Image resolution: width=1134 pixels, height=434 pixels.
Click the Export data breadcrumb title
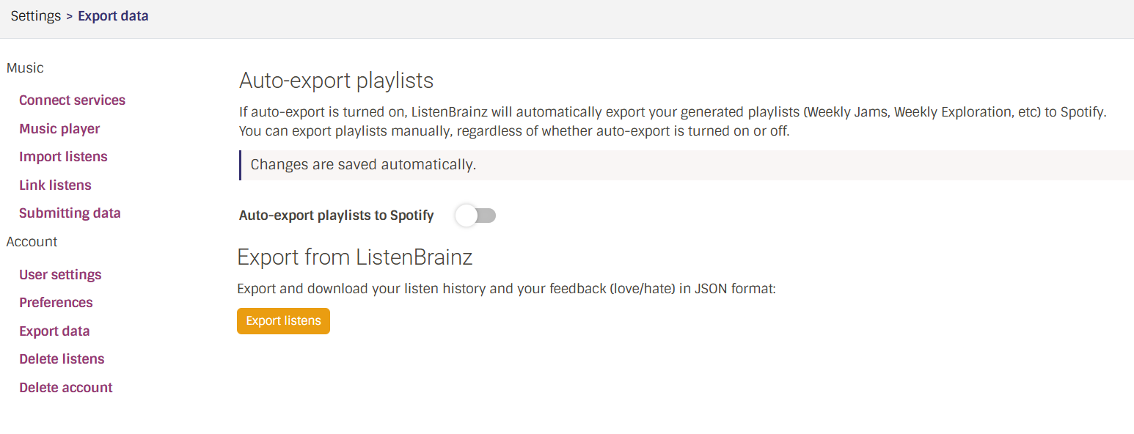tap(113, 16)
